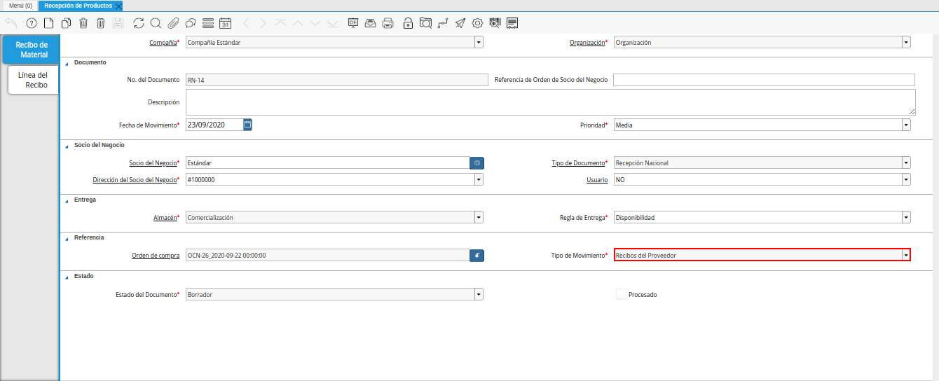Image resolution: width=939 pixels, height=381 pixels.
Task: Click the Socio del Negocio lookup button
Action: coord(477,163)
